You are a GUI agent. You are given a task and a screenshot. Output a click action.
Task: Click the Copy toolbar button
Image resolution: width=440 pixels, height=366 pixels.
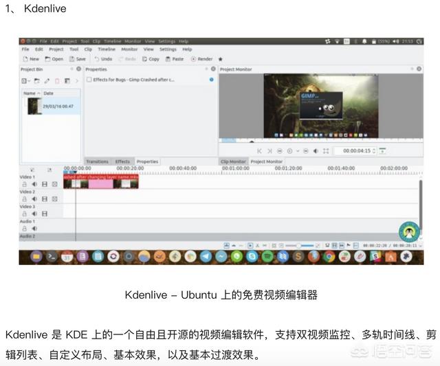pyautogui.click(x=151, y=59)
